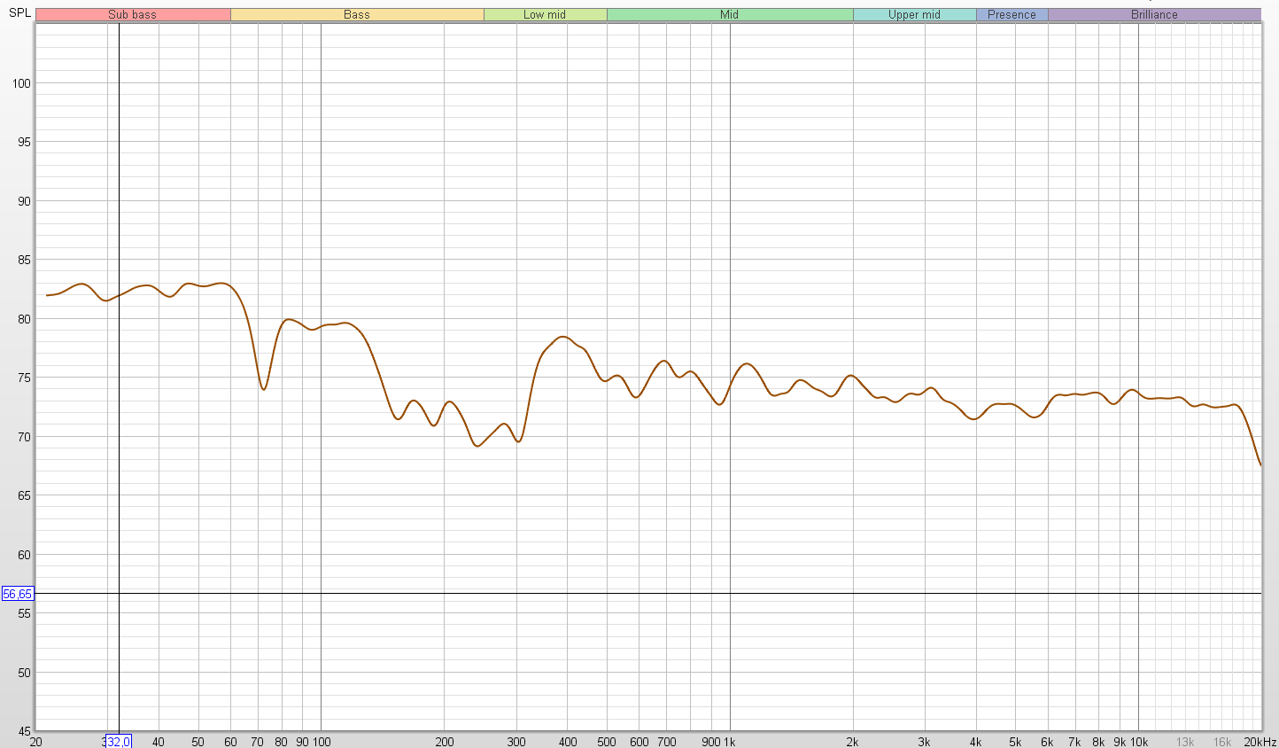
Task: Click the 10k label on frequency axis
Action: [1138, 742]
